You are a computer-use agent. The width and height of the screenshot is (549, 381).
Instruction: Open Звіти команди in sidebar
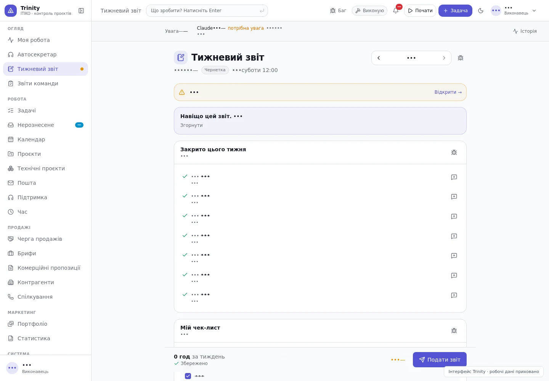click(x=45, y=83)
